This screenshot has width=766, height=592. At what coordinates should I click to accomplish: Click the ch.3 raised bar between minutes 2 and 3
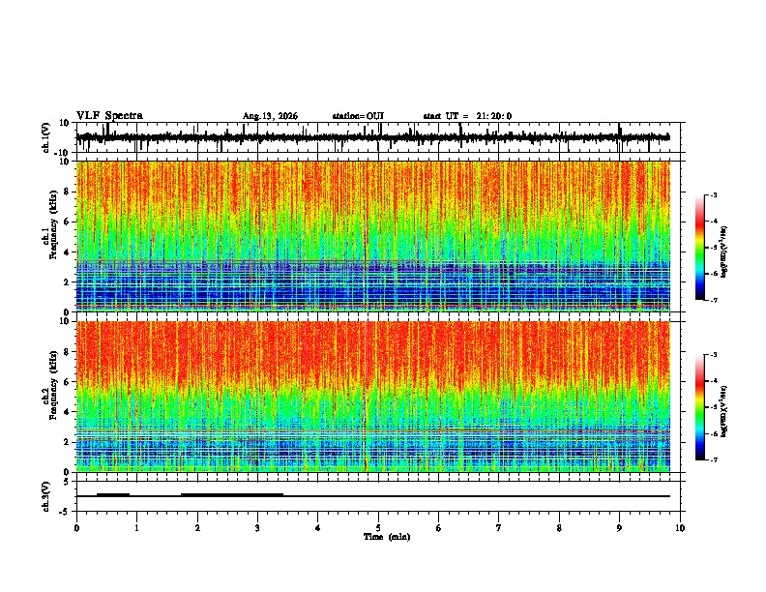(x=232, y=495)
